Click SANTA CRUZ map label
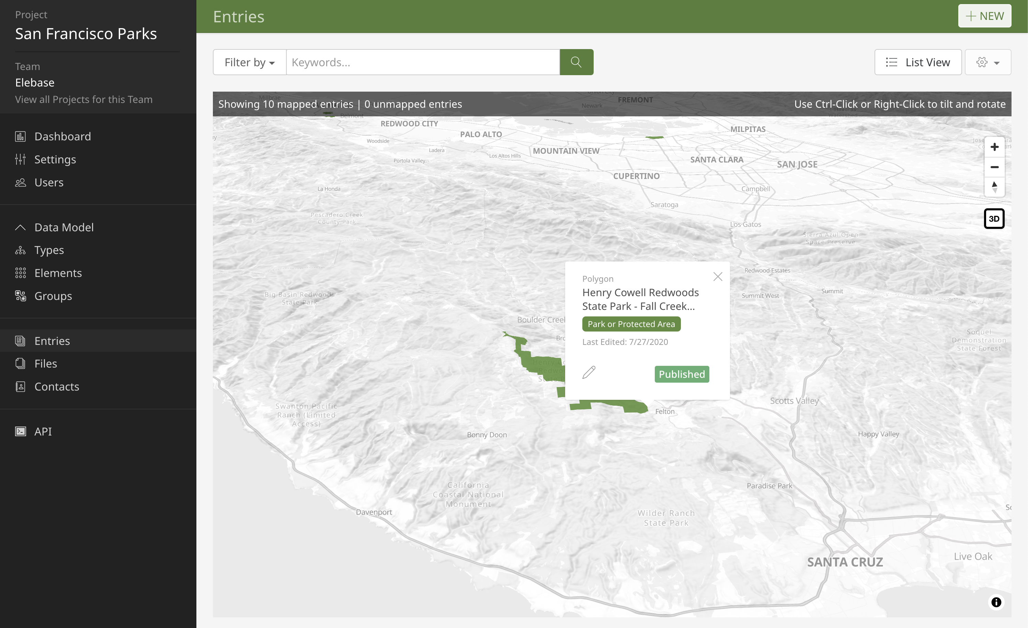The height and width of the screenshot is (628, 1028). 845,562
